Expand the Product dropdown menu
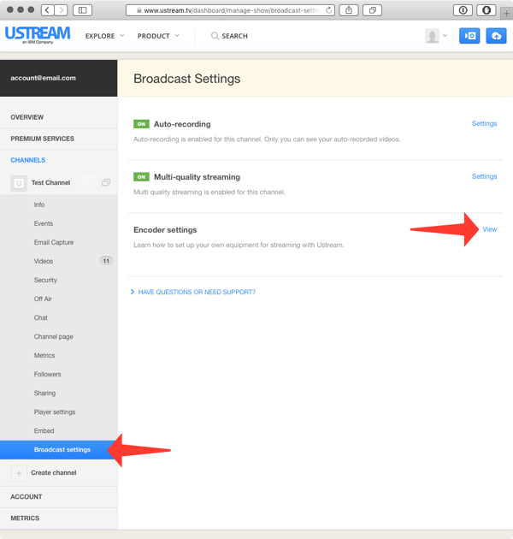Viewport: 513px width, 539px height. tap(158, 36)
